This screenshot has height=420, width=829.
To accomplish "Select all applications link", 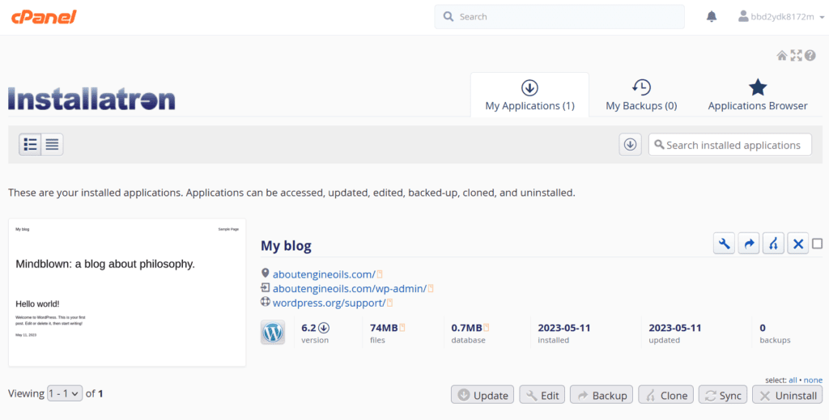I will click(793, 380).
